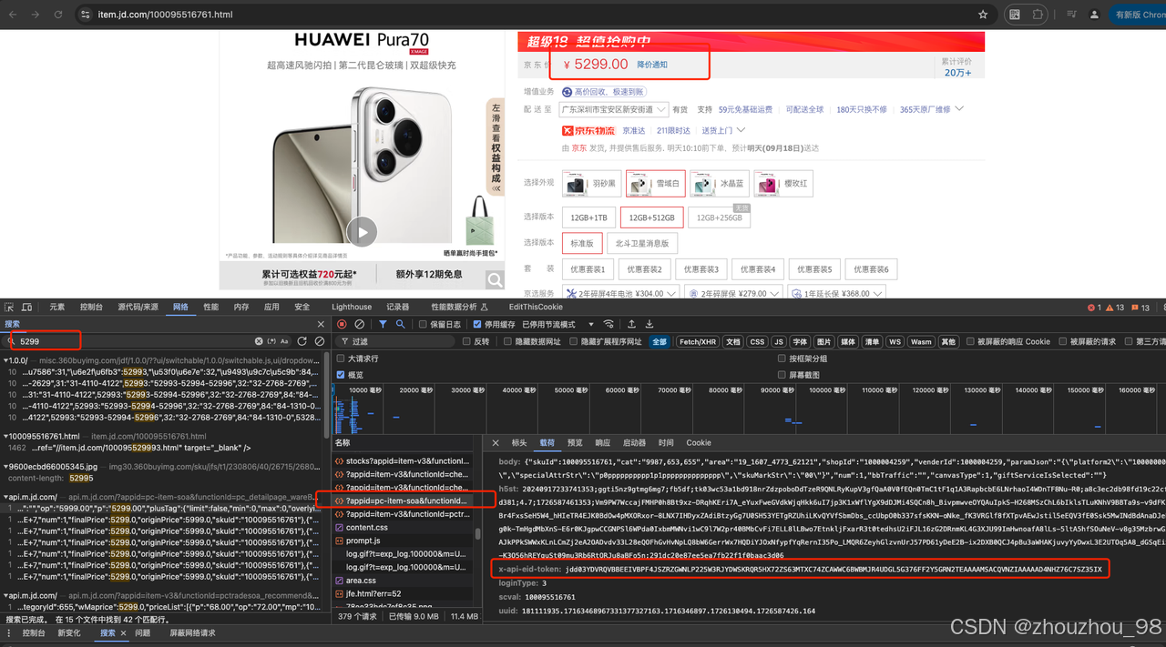1166x647 pixels.
Task: Choose the 樱玫红 color option
Action: coord(782,184)
